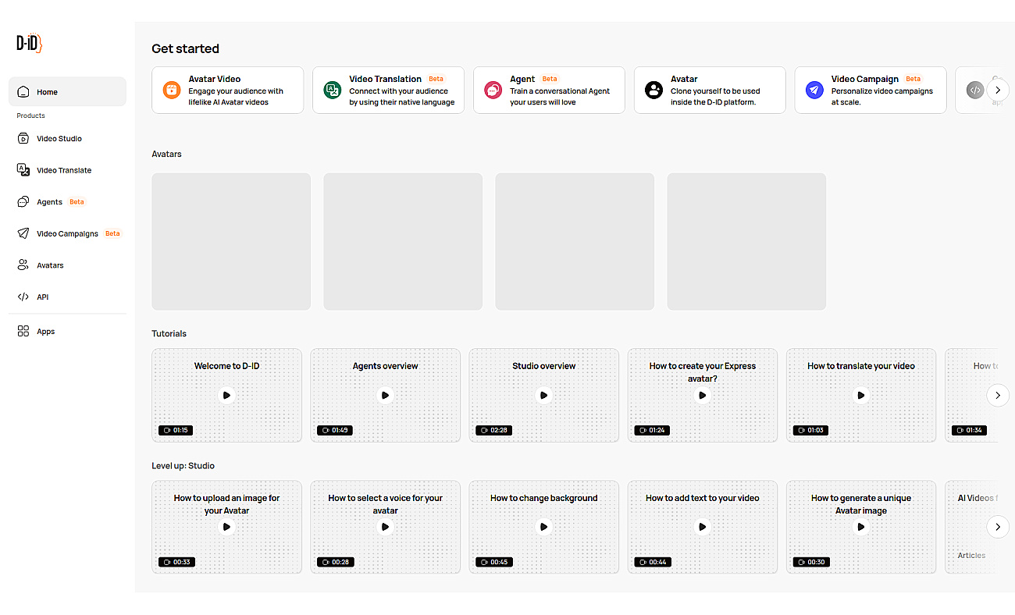Open the Video Campaign get started card

(x=871, y=90)
